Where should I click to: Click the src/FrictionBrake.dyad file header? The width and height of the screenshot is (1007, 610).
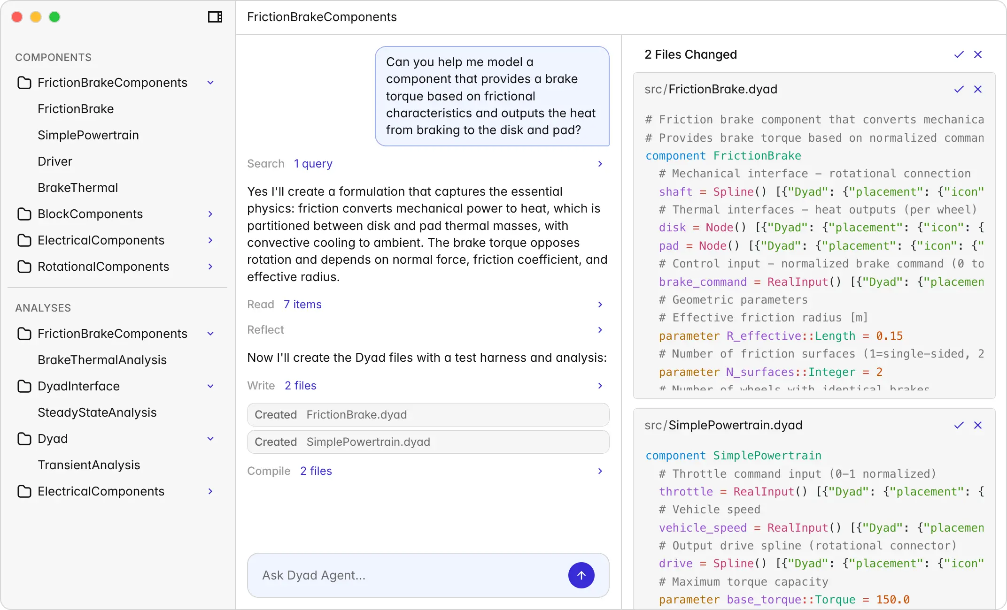point(711,89)
